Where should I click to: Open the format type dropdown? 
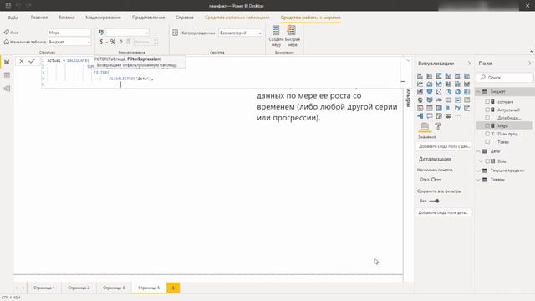click(128, 33)
